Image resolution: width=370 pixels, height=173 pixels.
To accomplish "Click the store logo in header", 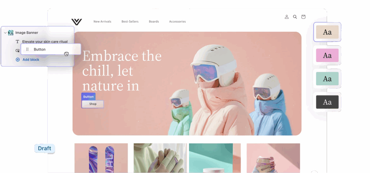I will coord(77,22).
